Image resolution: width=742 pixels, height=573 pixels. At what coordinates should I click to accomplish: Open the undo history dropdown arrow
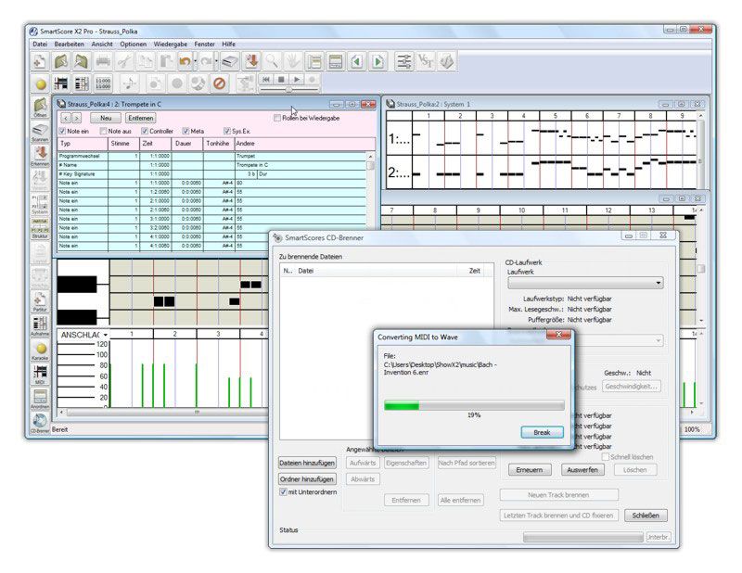(195, 61)
